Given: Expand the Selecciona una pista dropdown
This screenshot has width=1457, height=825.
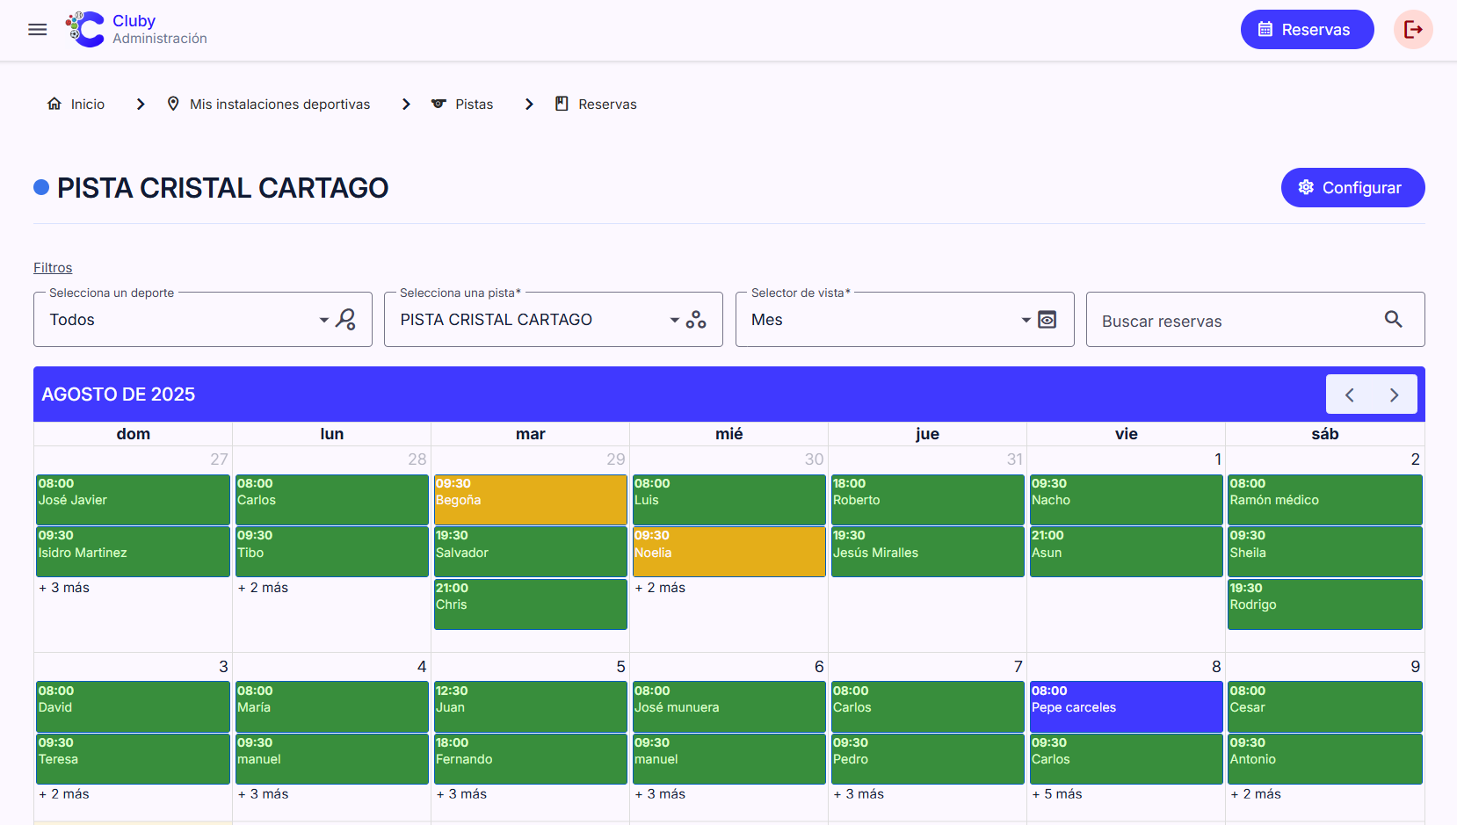Looking at the screenshot, I should pyautogui.click(x=673, y=320).
